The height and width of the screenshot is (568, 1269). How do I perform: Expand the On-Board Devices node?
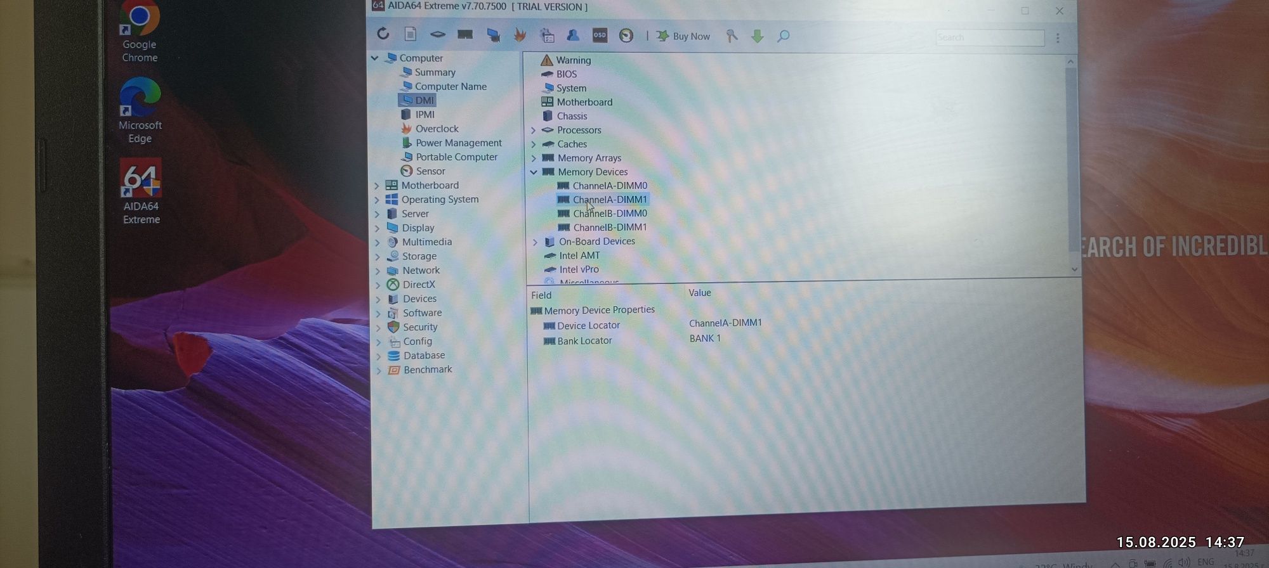click(x=534, y=242)
